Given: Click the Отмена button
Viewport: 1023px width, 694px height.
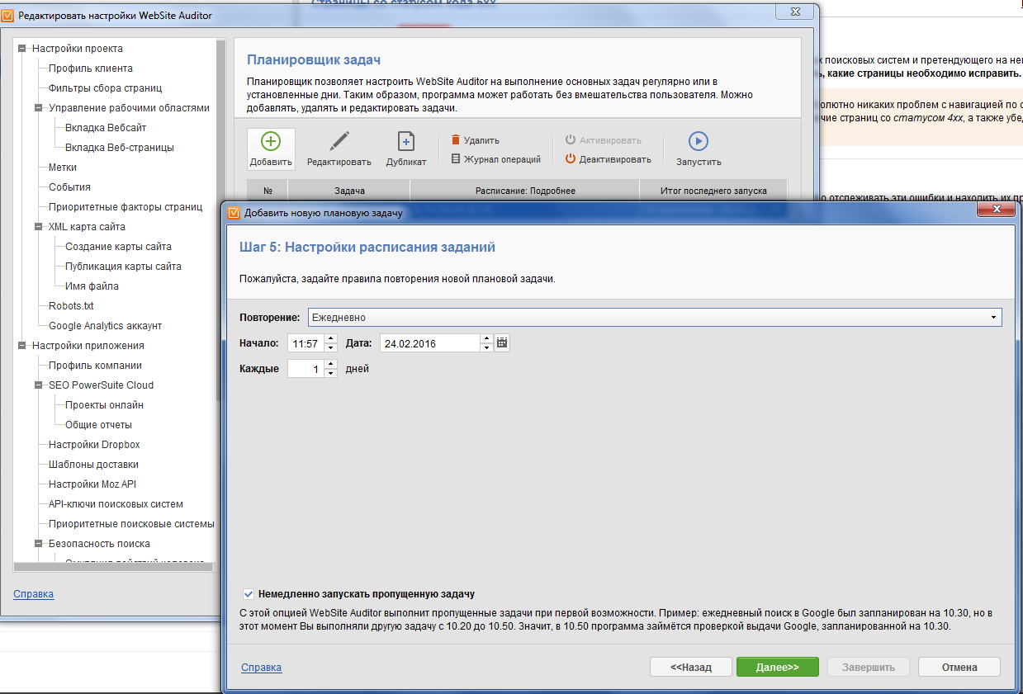Looking at the screenshot, I should 959,667.
